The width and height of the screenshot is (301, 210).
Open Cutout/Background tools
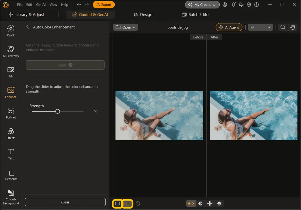[x=11, y=197]
